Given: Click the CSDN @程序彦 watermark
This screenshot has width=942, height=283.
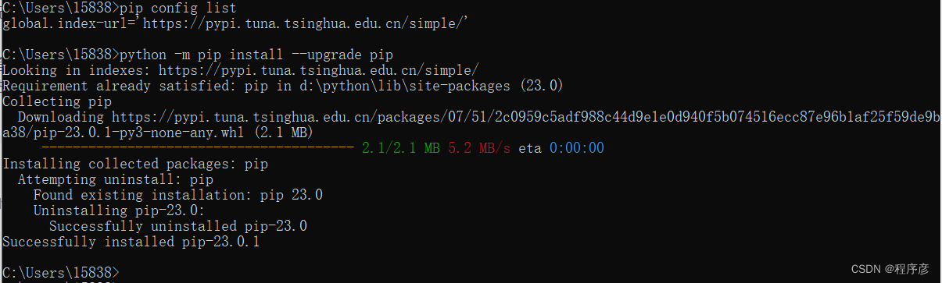Looking at the screenshot, I should 890,269.
